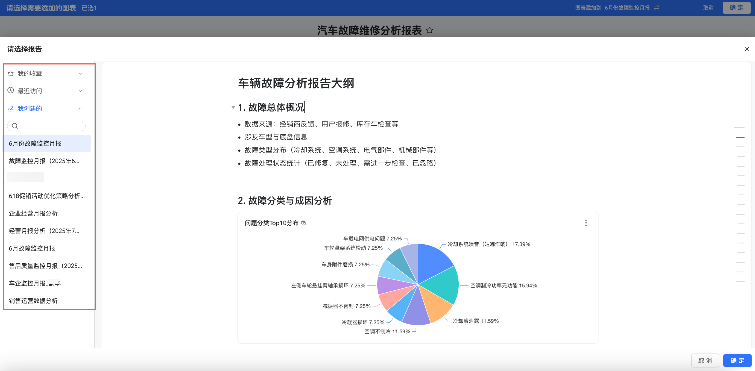Click the swap icon next to 6月份故障监控月报
755x371 pixels.
(x=656, y=8)
